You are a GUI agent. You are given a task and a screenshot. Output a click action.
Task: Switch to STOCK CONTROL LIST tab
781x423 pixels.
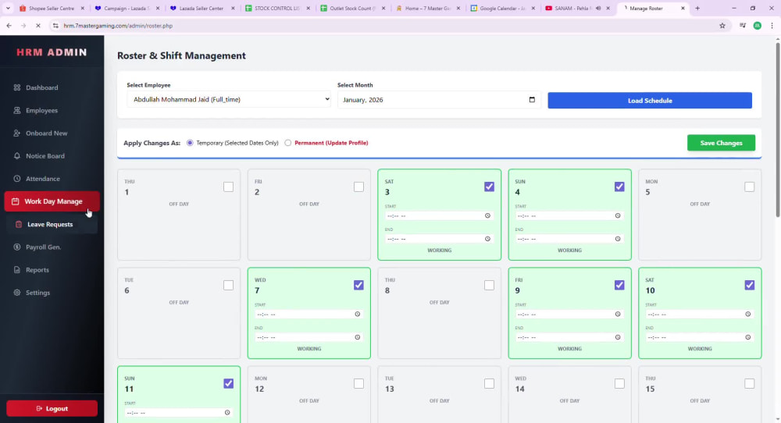pos(277,9)
